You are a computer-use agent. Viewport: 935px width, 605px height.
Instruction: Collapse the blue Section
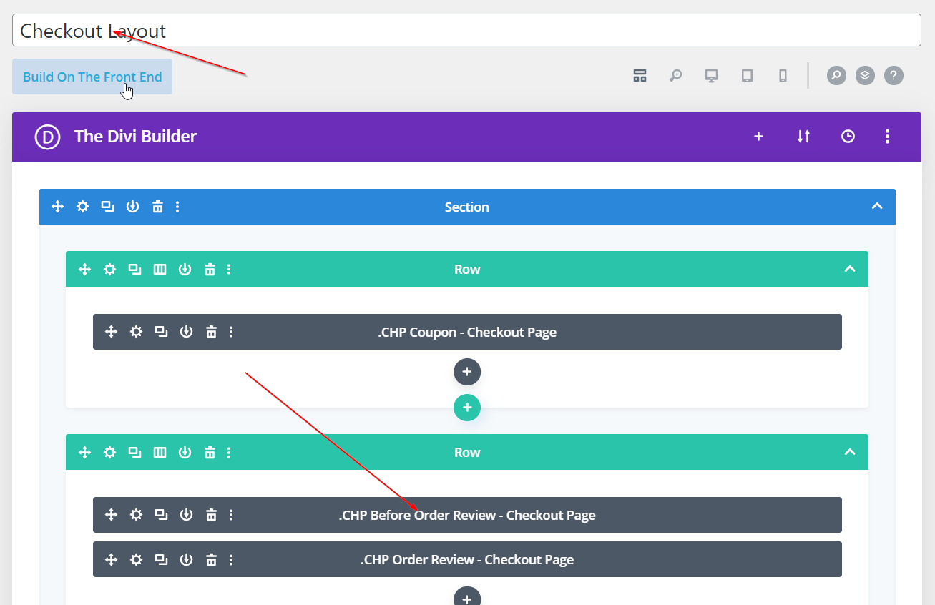[876, 207]
